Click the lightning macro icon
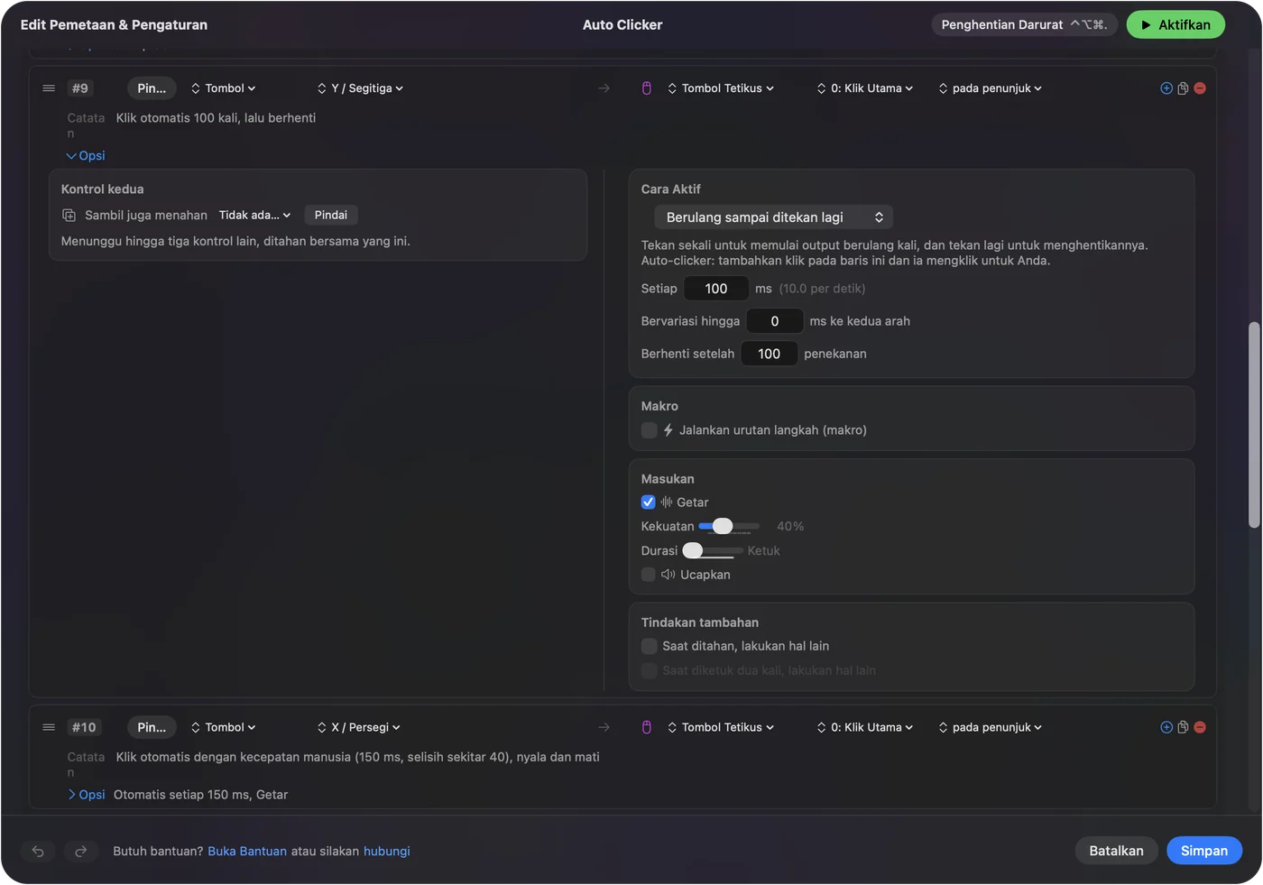This screenshot has width=1263, height=885. [668, 430]
